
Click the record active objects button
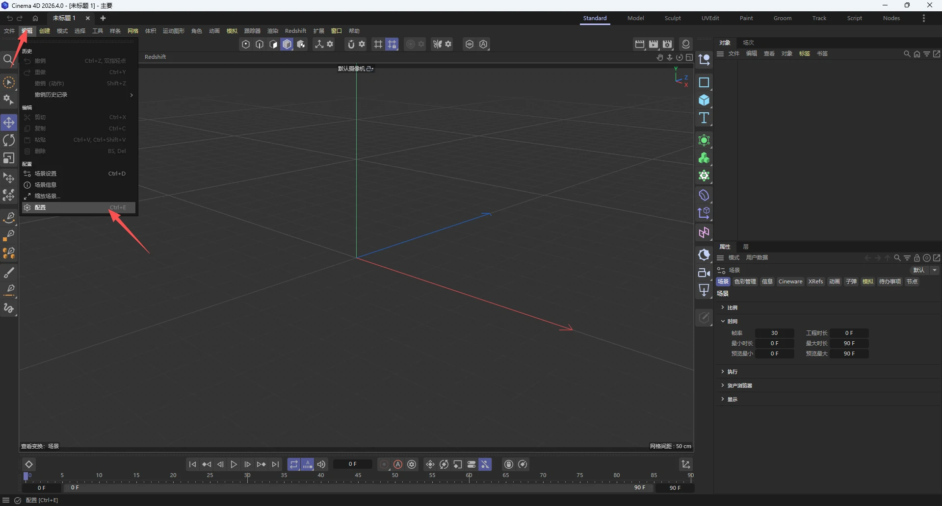tap(384, 464)
